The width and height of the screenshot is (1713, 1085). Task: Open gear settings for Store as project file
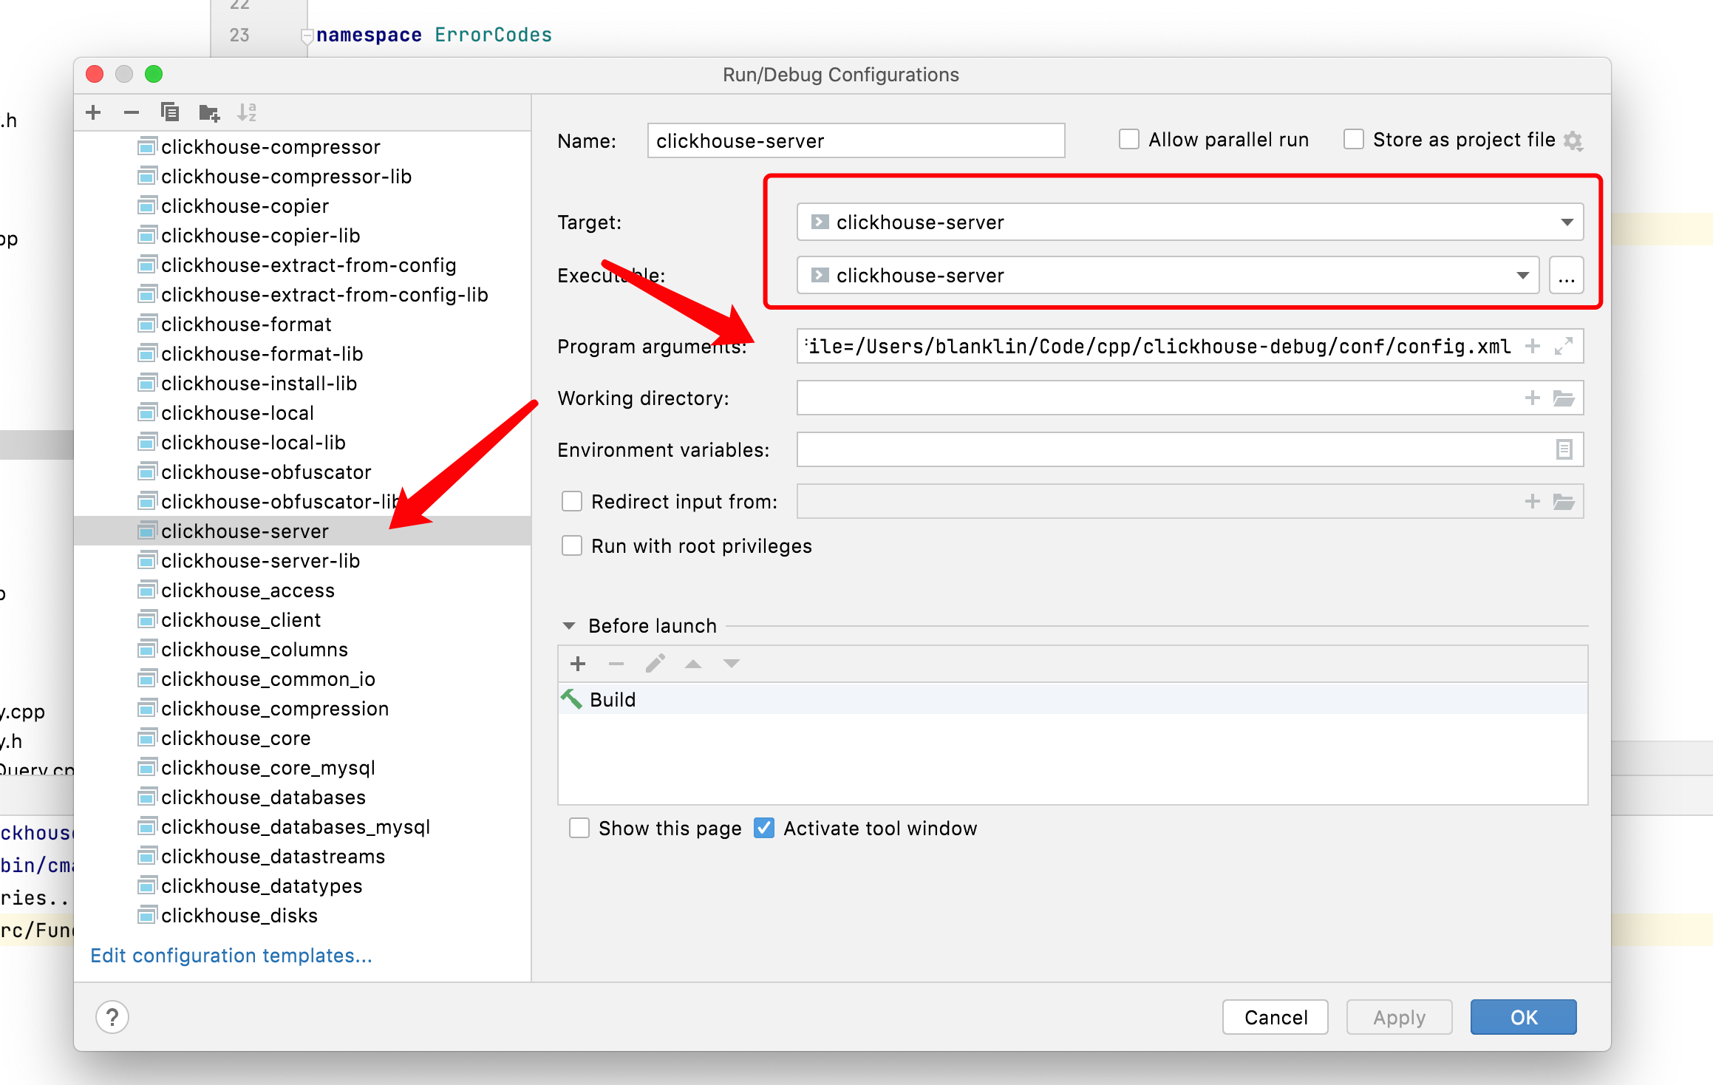(x=1573, y=140)
